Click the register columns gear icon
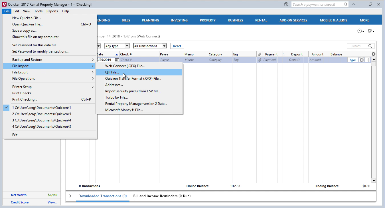Screen dimensions: 385x208 (374, 54)
